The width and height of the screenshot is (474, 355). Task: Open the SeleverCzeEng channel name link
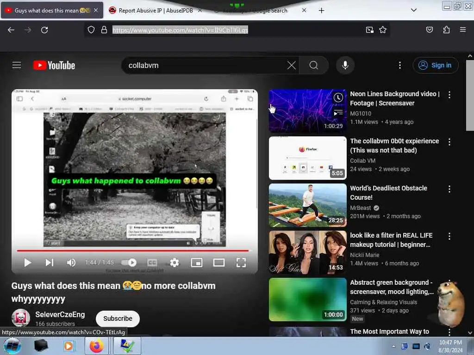[x=60, y=314]
